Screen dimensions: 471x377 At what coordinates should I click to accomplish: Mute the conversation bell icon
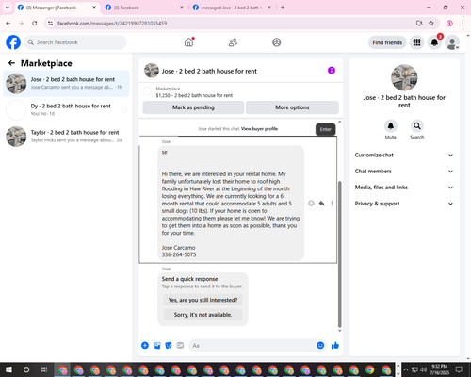tap(391, 126)
